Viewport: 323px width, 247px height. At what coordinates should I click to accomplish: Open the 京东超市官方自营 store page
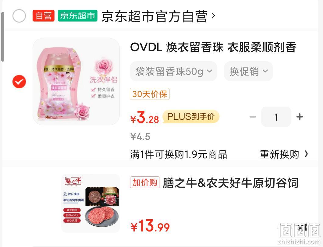coord(154,16)
